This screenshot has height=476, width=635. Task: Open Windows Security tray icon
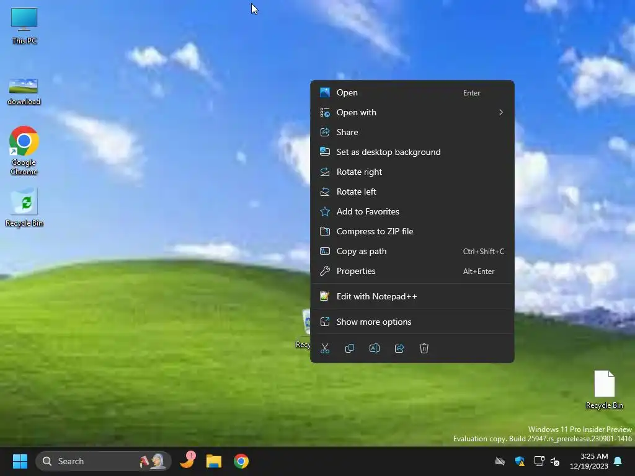pyautogui.click(x=520, y=461)
